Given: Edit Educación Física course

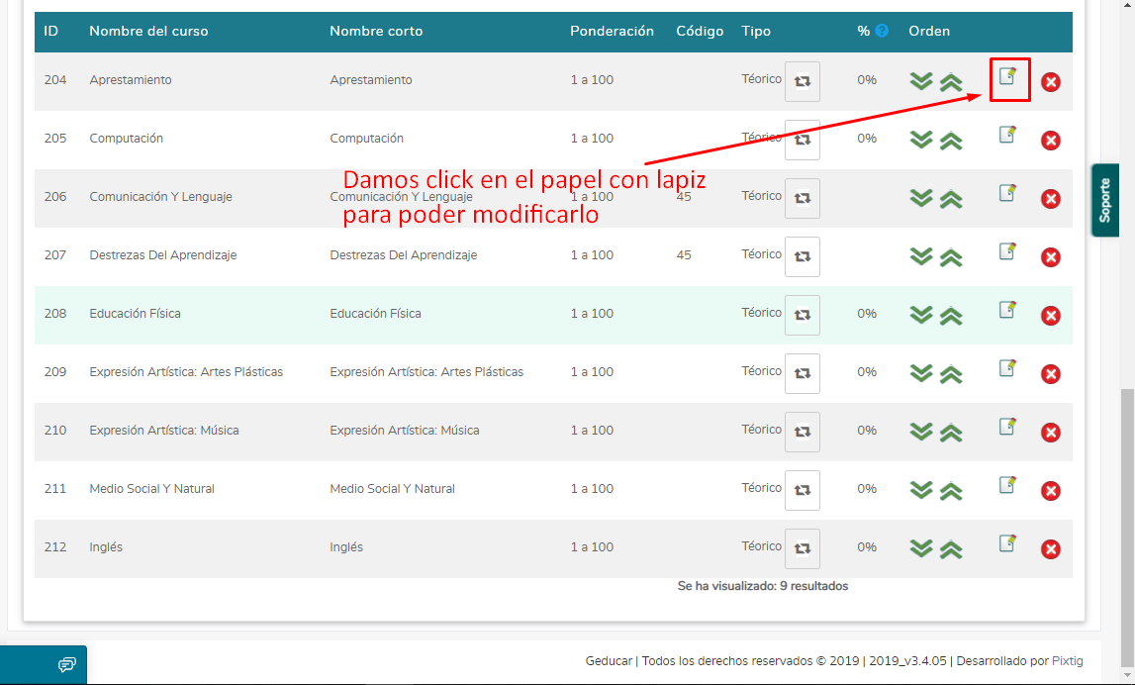Looking at the screenshot, I should [1007, 309].
